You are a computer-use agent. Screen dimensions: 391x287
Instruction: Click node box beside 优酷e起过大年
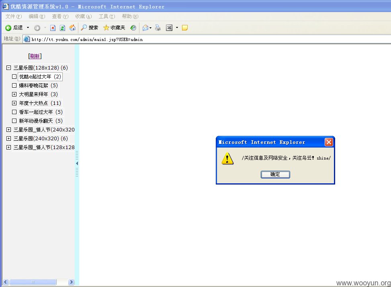click(x=14, y=76)
